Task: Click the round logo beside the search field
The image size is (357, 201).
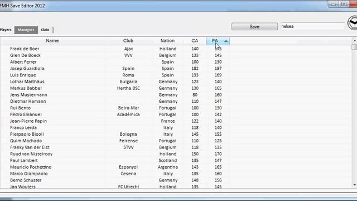Action: point(352,23)
